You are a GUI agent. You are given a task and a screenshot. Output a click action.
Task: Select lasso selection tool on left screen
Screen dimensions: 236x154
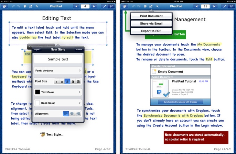point(111,6)
